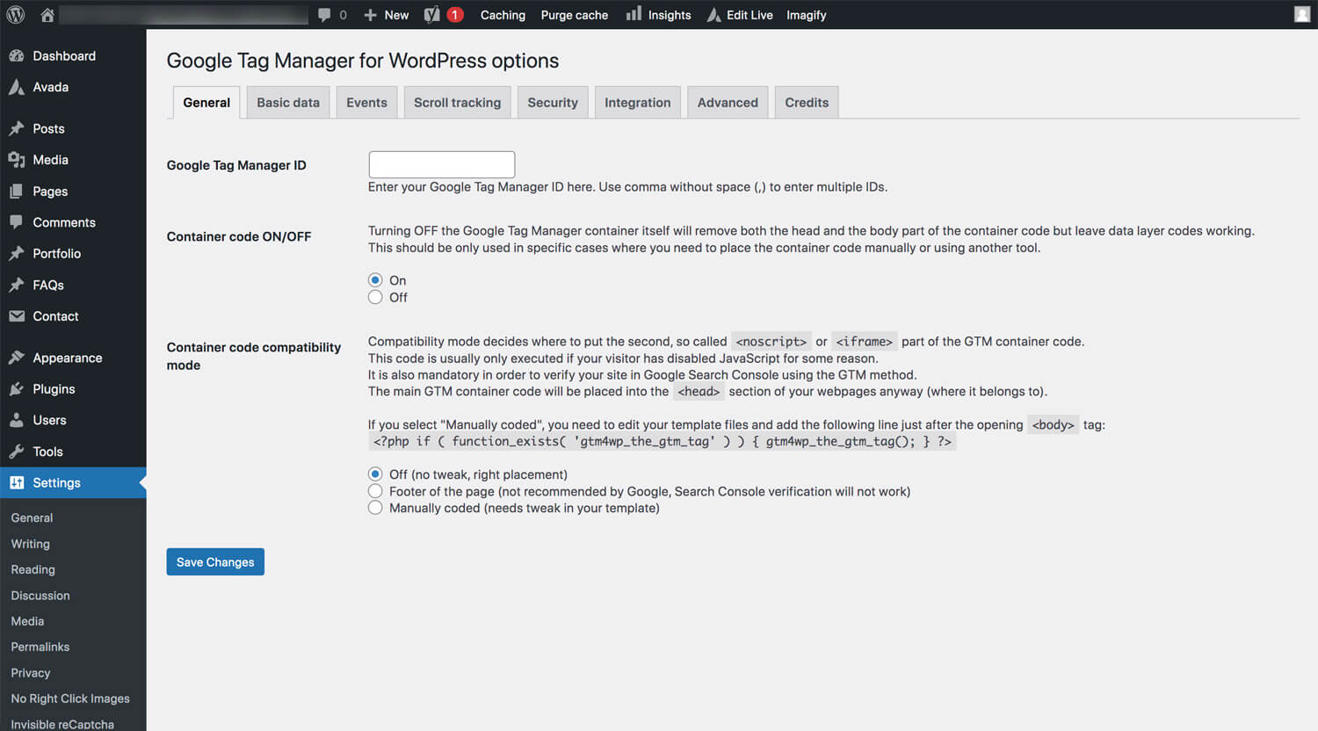Turn container code Off
The image size is (1318, 731).
375,297
